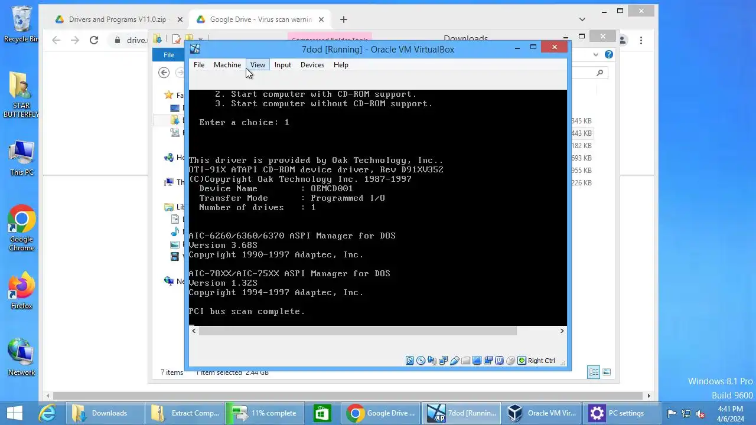Switch to Google Drive Virus scan tab
This screenshot has width=756, height=425.
tap(260, 19)
